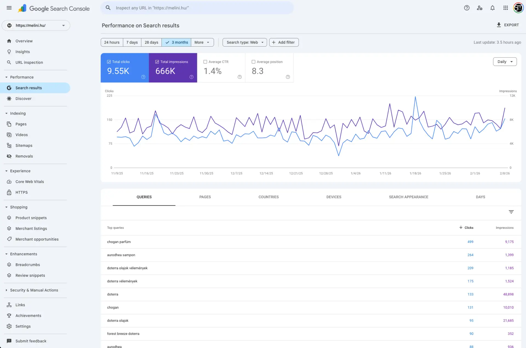Open the hamburger main menu icon
The image size is (526, 348).
9,8
